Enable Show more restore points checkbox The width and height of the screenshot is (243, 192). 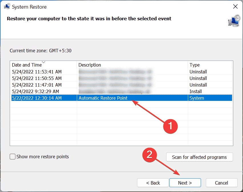click(13, 157)
